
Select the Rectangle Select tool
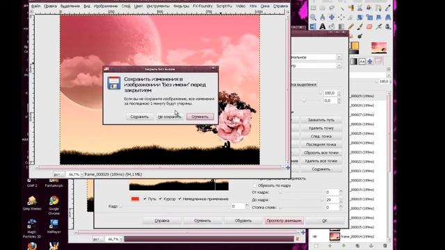click(x=314, y=8)
